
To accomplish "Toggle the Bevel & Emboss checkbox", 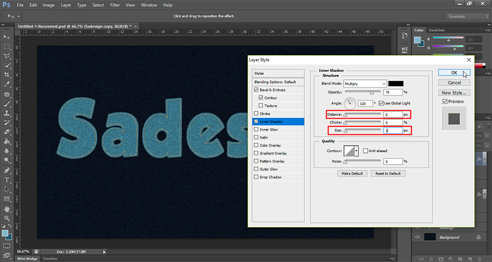I will (256, 90).
